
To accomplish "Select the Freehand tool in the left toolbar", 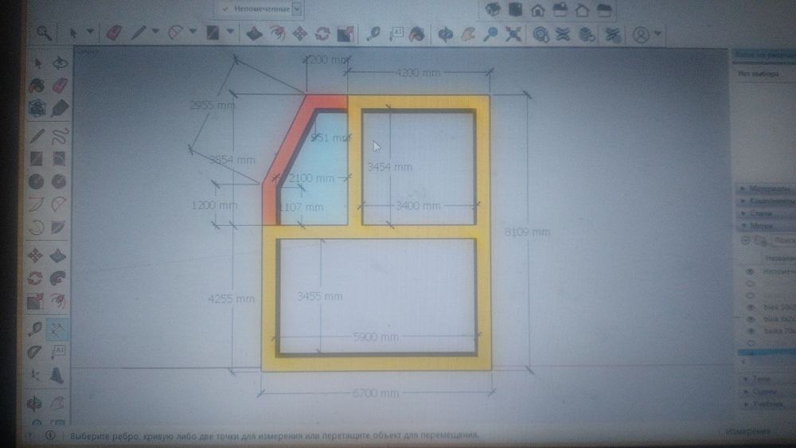I will pos(60,136).
